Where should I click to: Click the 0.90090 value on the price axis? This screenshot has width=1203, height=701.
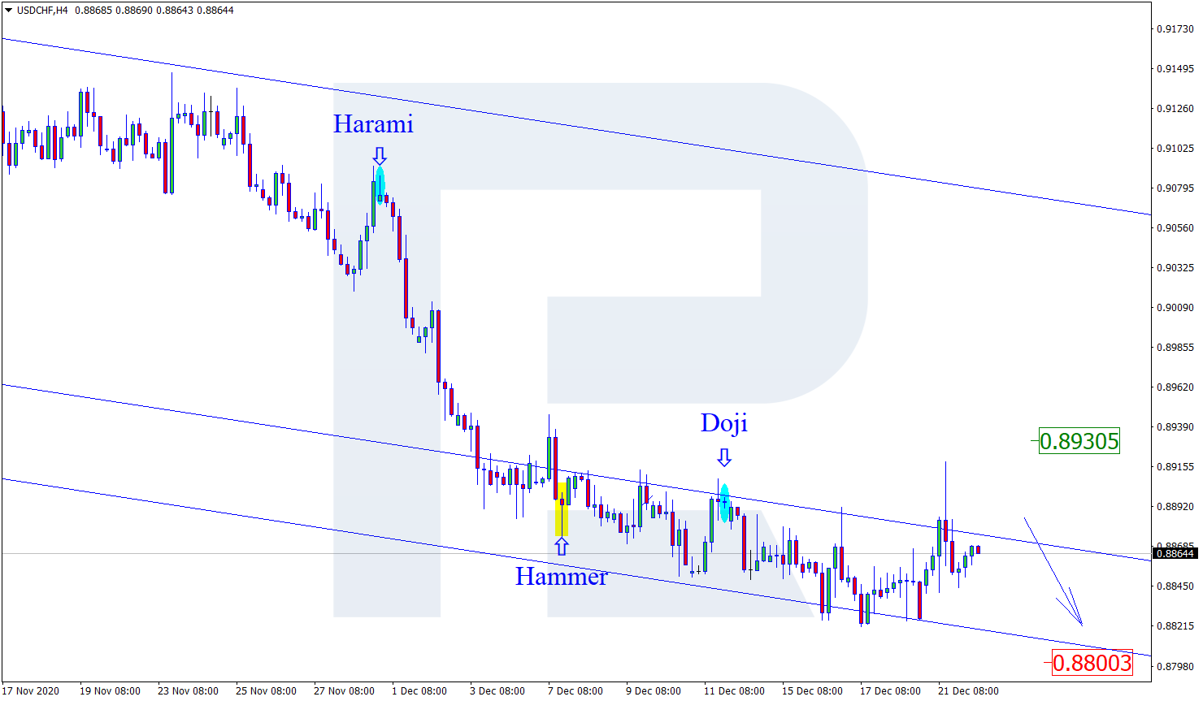coord(1175,308)
